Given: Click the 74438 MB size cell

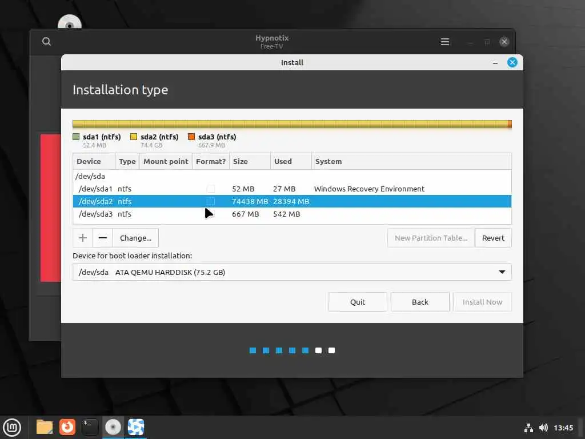Looking at the screenshot, I should (250, 201).
